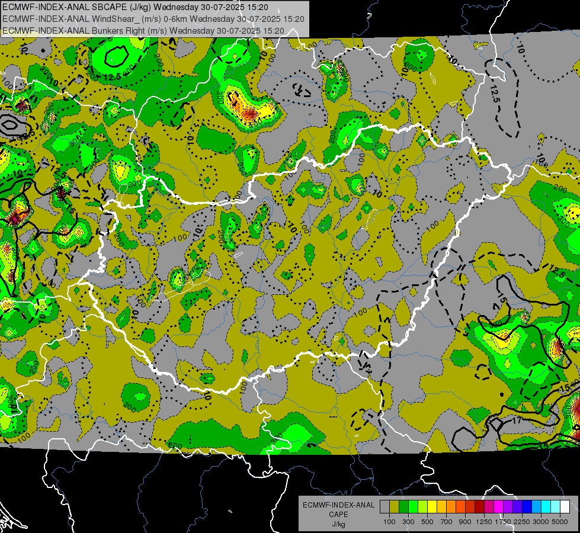580x533 pixels.
Task: Click the legend value 300
Action: point(408,522)
